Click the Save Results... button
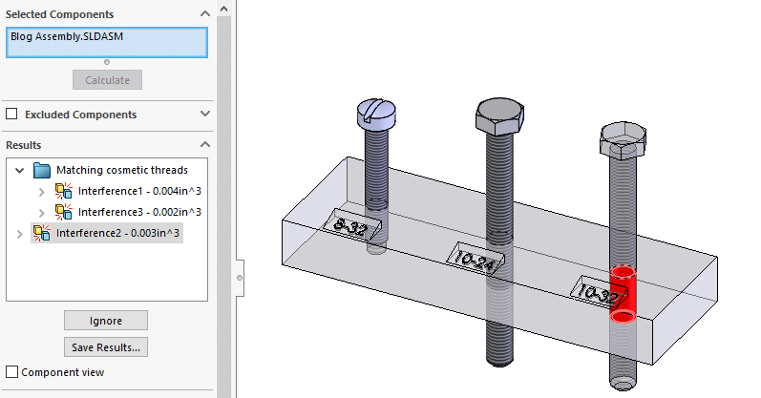The image size is (761, 398). [x=106, y=347]
